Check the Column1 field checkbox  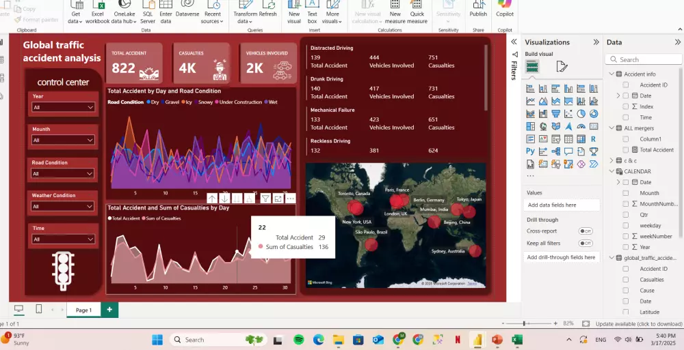click(x=626, y=139)
